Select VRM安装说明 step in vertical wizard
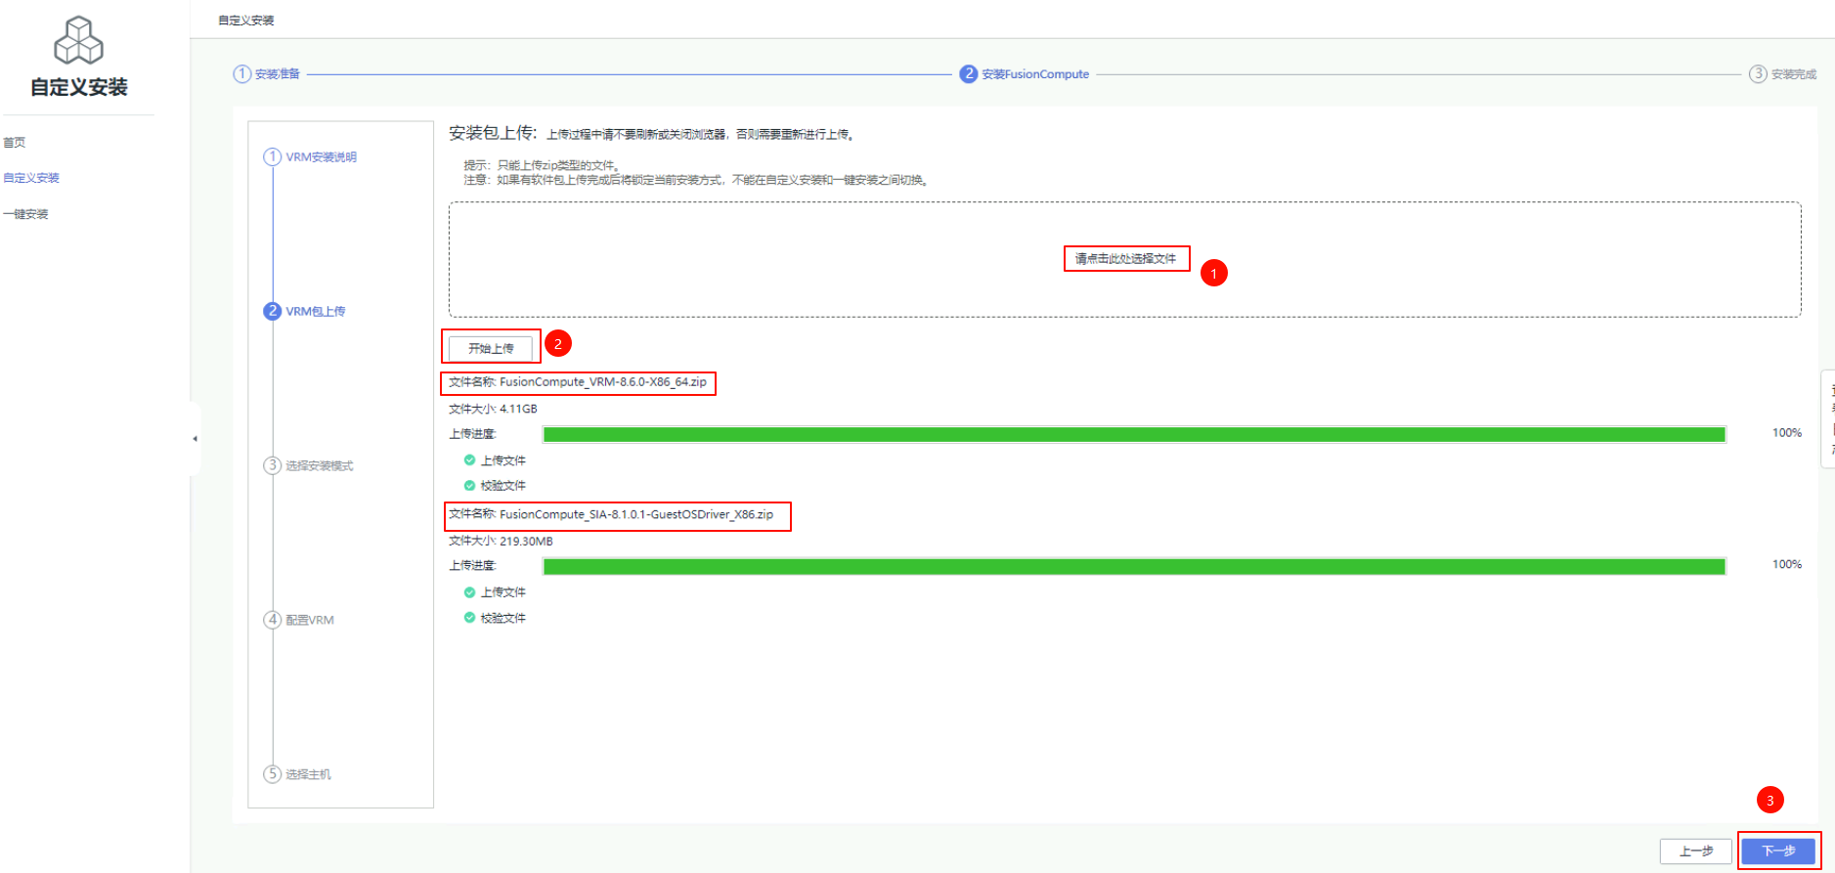Screen dimensions: 1835x873 click(321, 157)
